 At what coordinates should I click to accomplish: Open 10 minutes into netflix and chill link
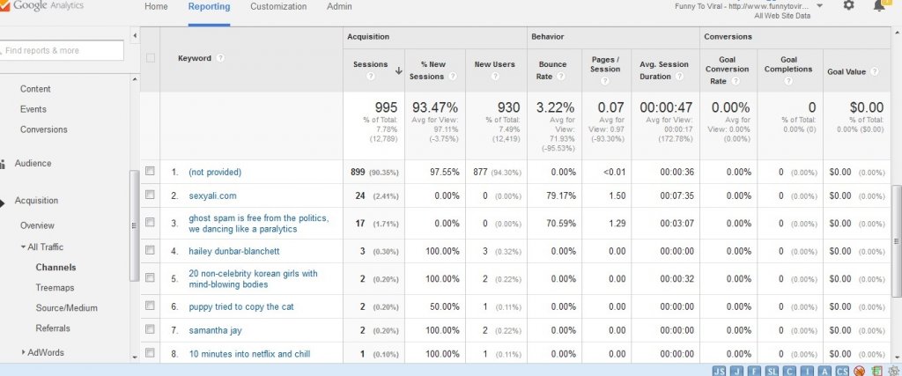(x=249, y=354)
